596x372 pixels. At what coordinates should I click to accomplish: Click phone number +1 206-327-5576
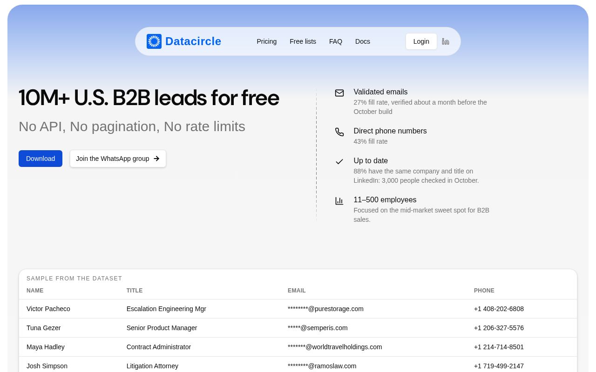click(499, 328)
